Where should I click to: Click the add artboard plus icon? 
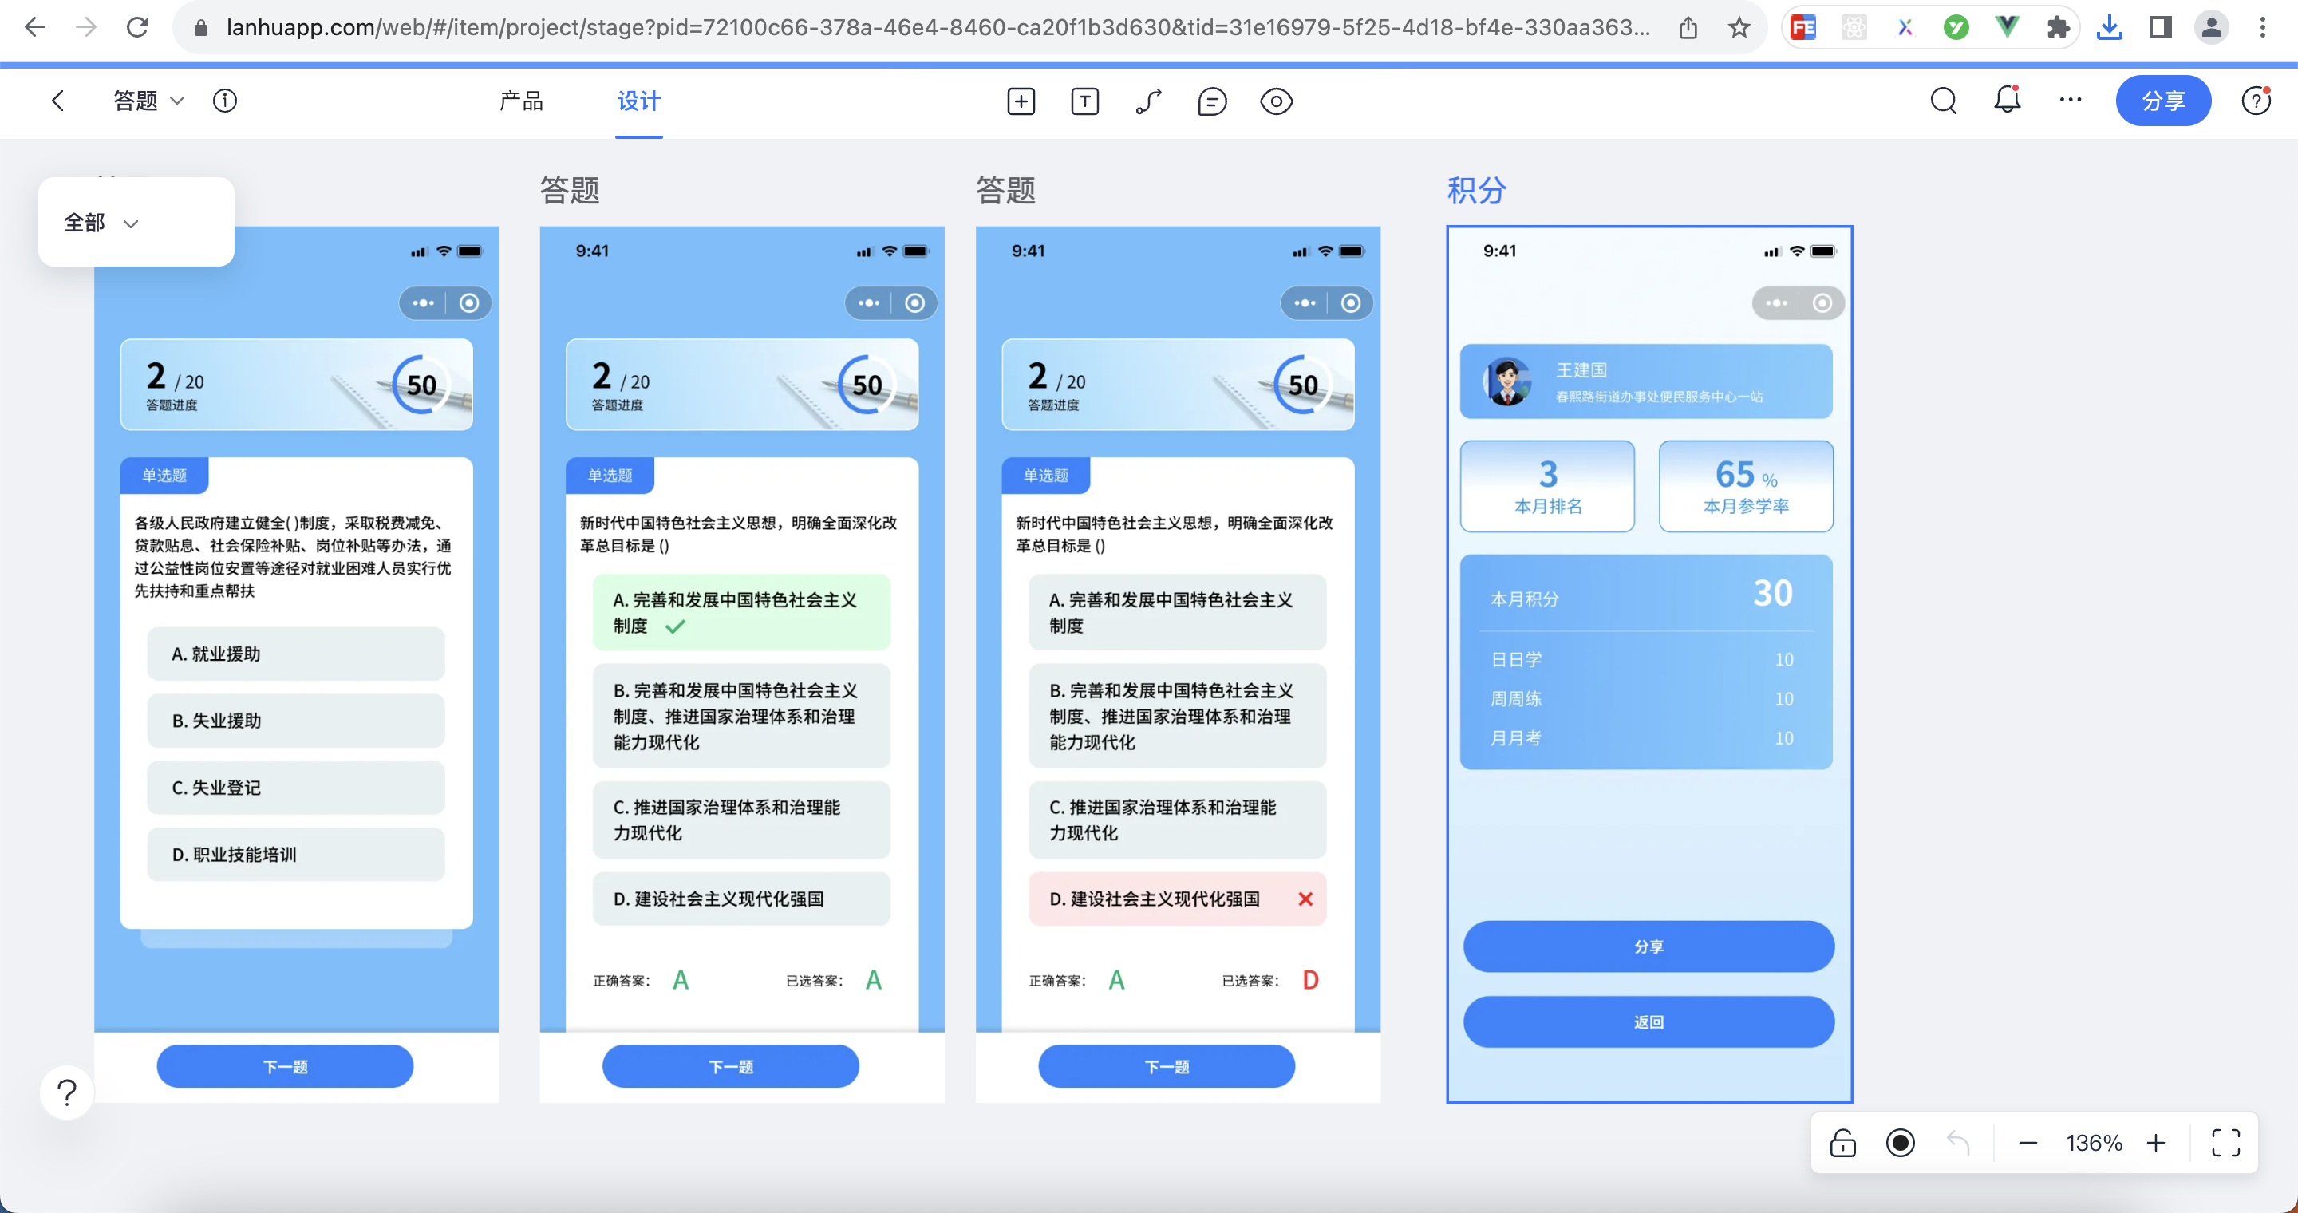coord(1021,101)
